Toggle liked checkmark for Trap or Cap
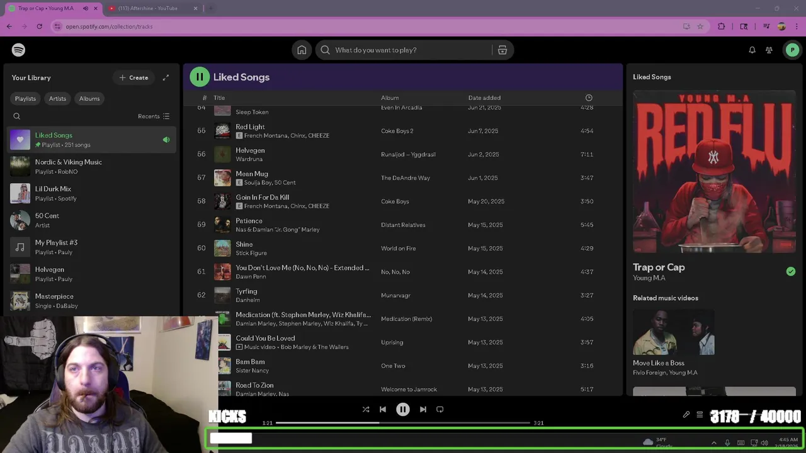The image size is (806, 453). [x=791, y=272]
